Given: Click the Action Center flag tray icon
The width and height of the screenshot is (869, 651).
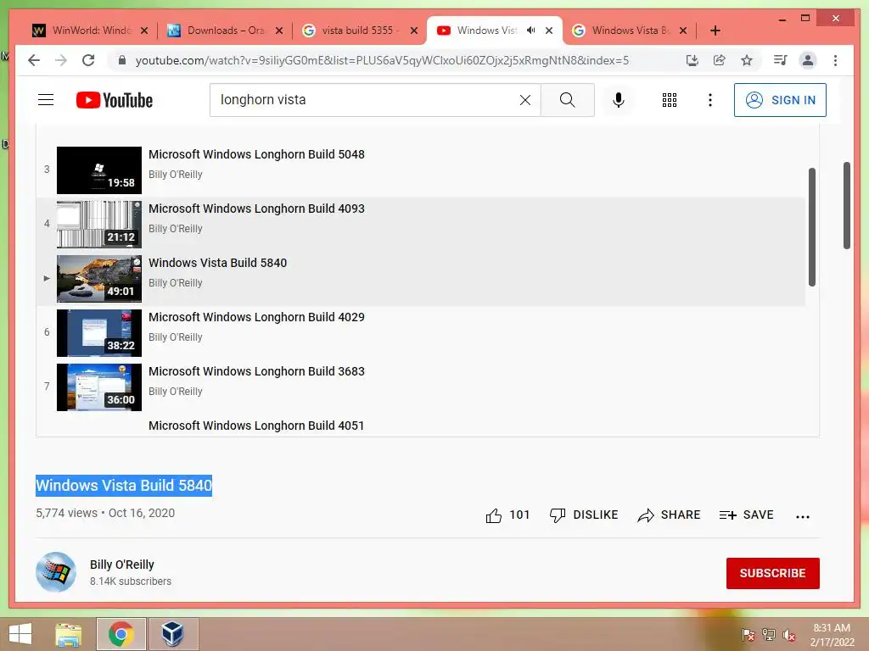Looking at the screenshot, I should pos(748,635).
